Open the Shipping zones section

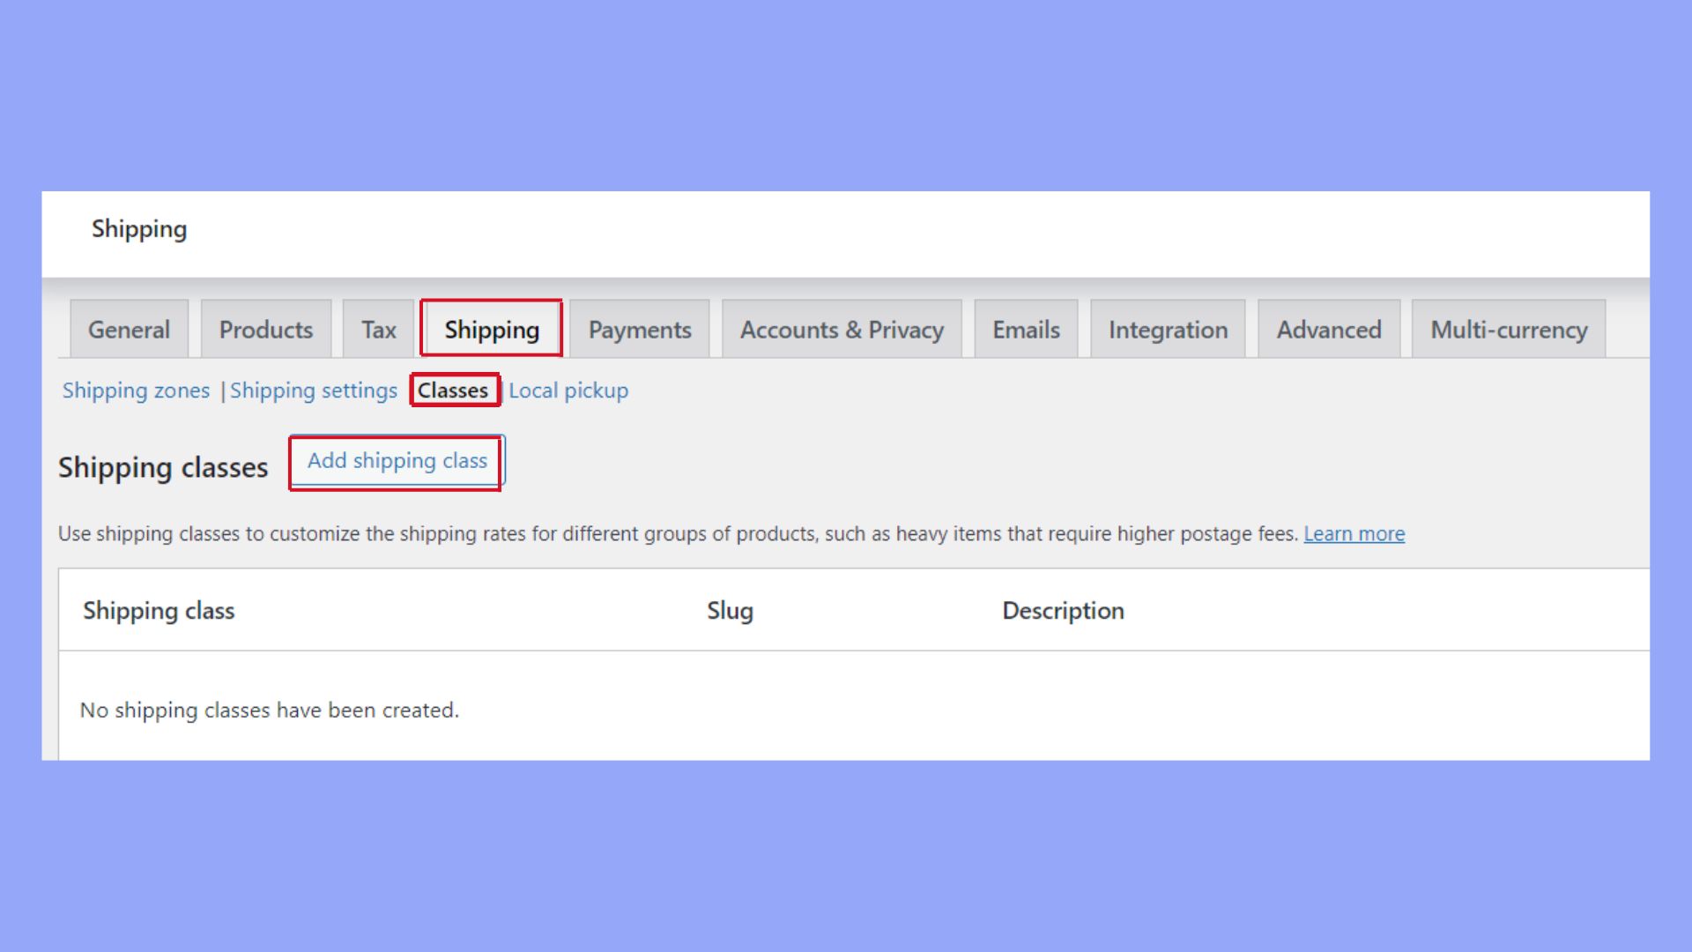[x=135, y=390]
